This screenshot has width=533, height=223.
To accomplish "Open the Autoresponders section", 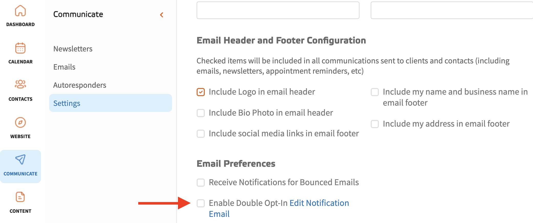I will click(x=80, y=85).
